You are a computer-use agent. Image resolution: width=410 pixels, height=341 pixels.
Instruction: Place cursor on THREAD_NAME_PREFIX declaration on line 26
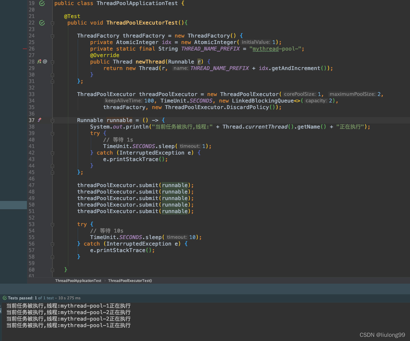click(210, 49)
